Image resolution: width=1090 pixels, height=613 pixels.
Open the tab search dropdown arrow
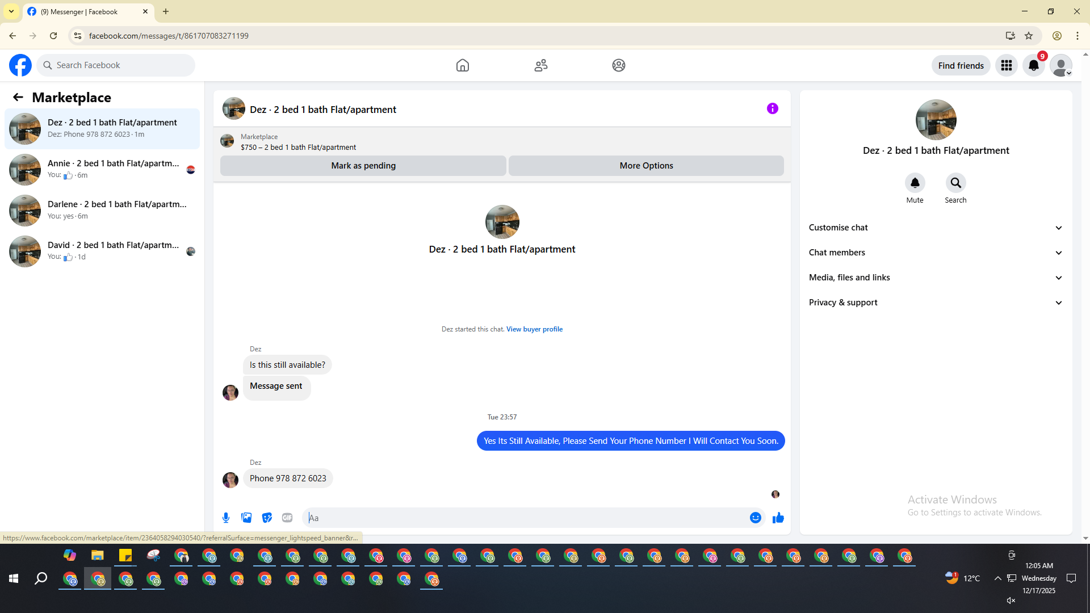click(x=11, y=11)
